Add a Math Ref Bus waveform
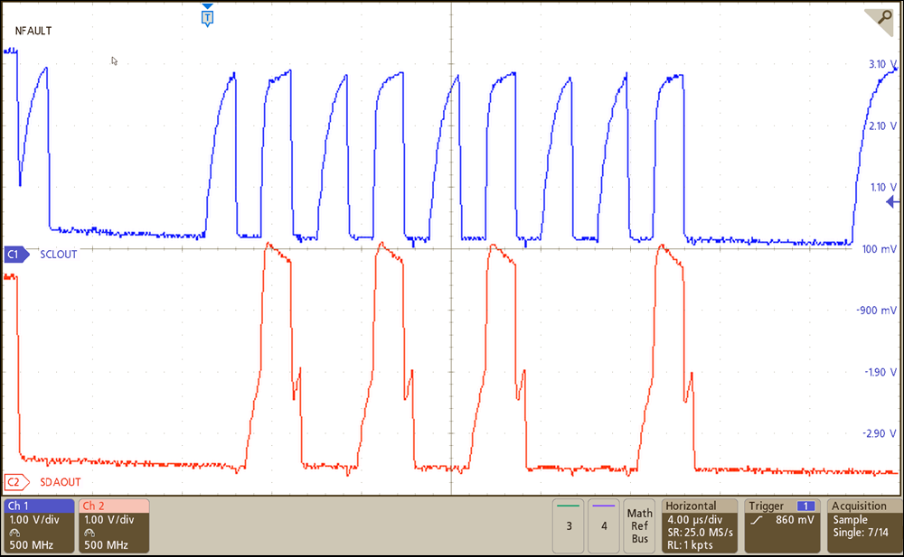 pos(639,525)
